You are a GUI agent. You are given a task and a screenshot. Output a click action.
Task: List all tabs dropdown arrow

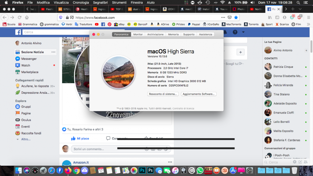[300, 9]
